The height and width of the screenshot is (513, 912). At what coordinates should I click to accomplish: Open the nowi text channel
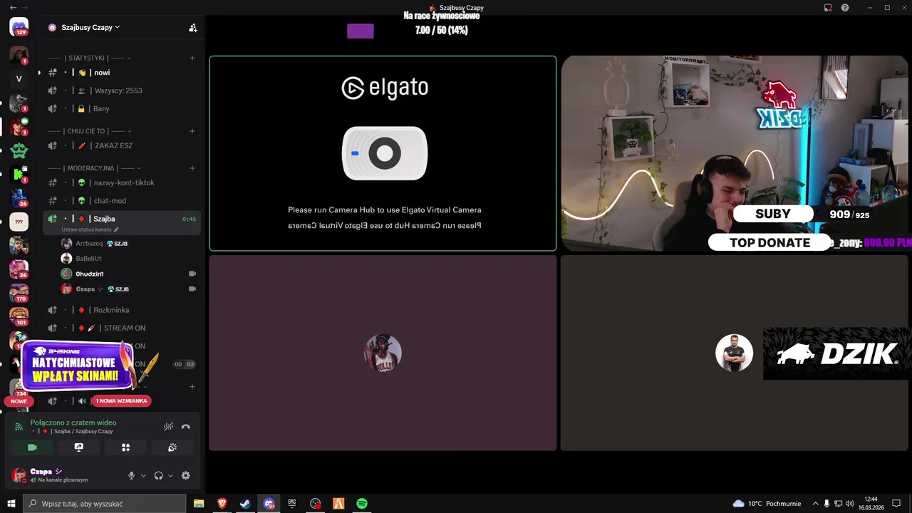[x=122, y=73]
